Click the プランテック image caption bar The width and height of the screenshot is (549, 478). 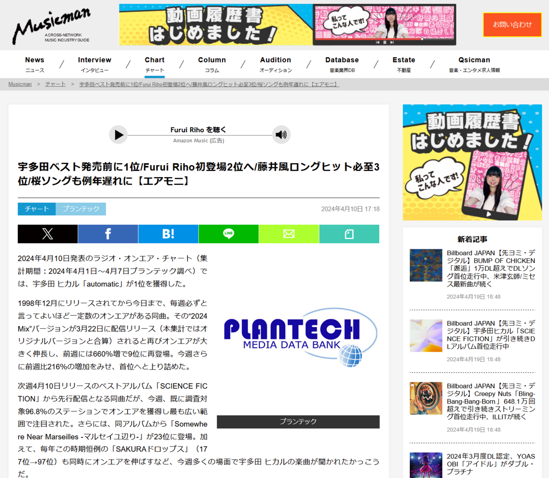coord(298,422)
